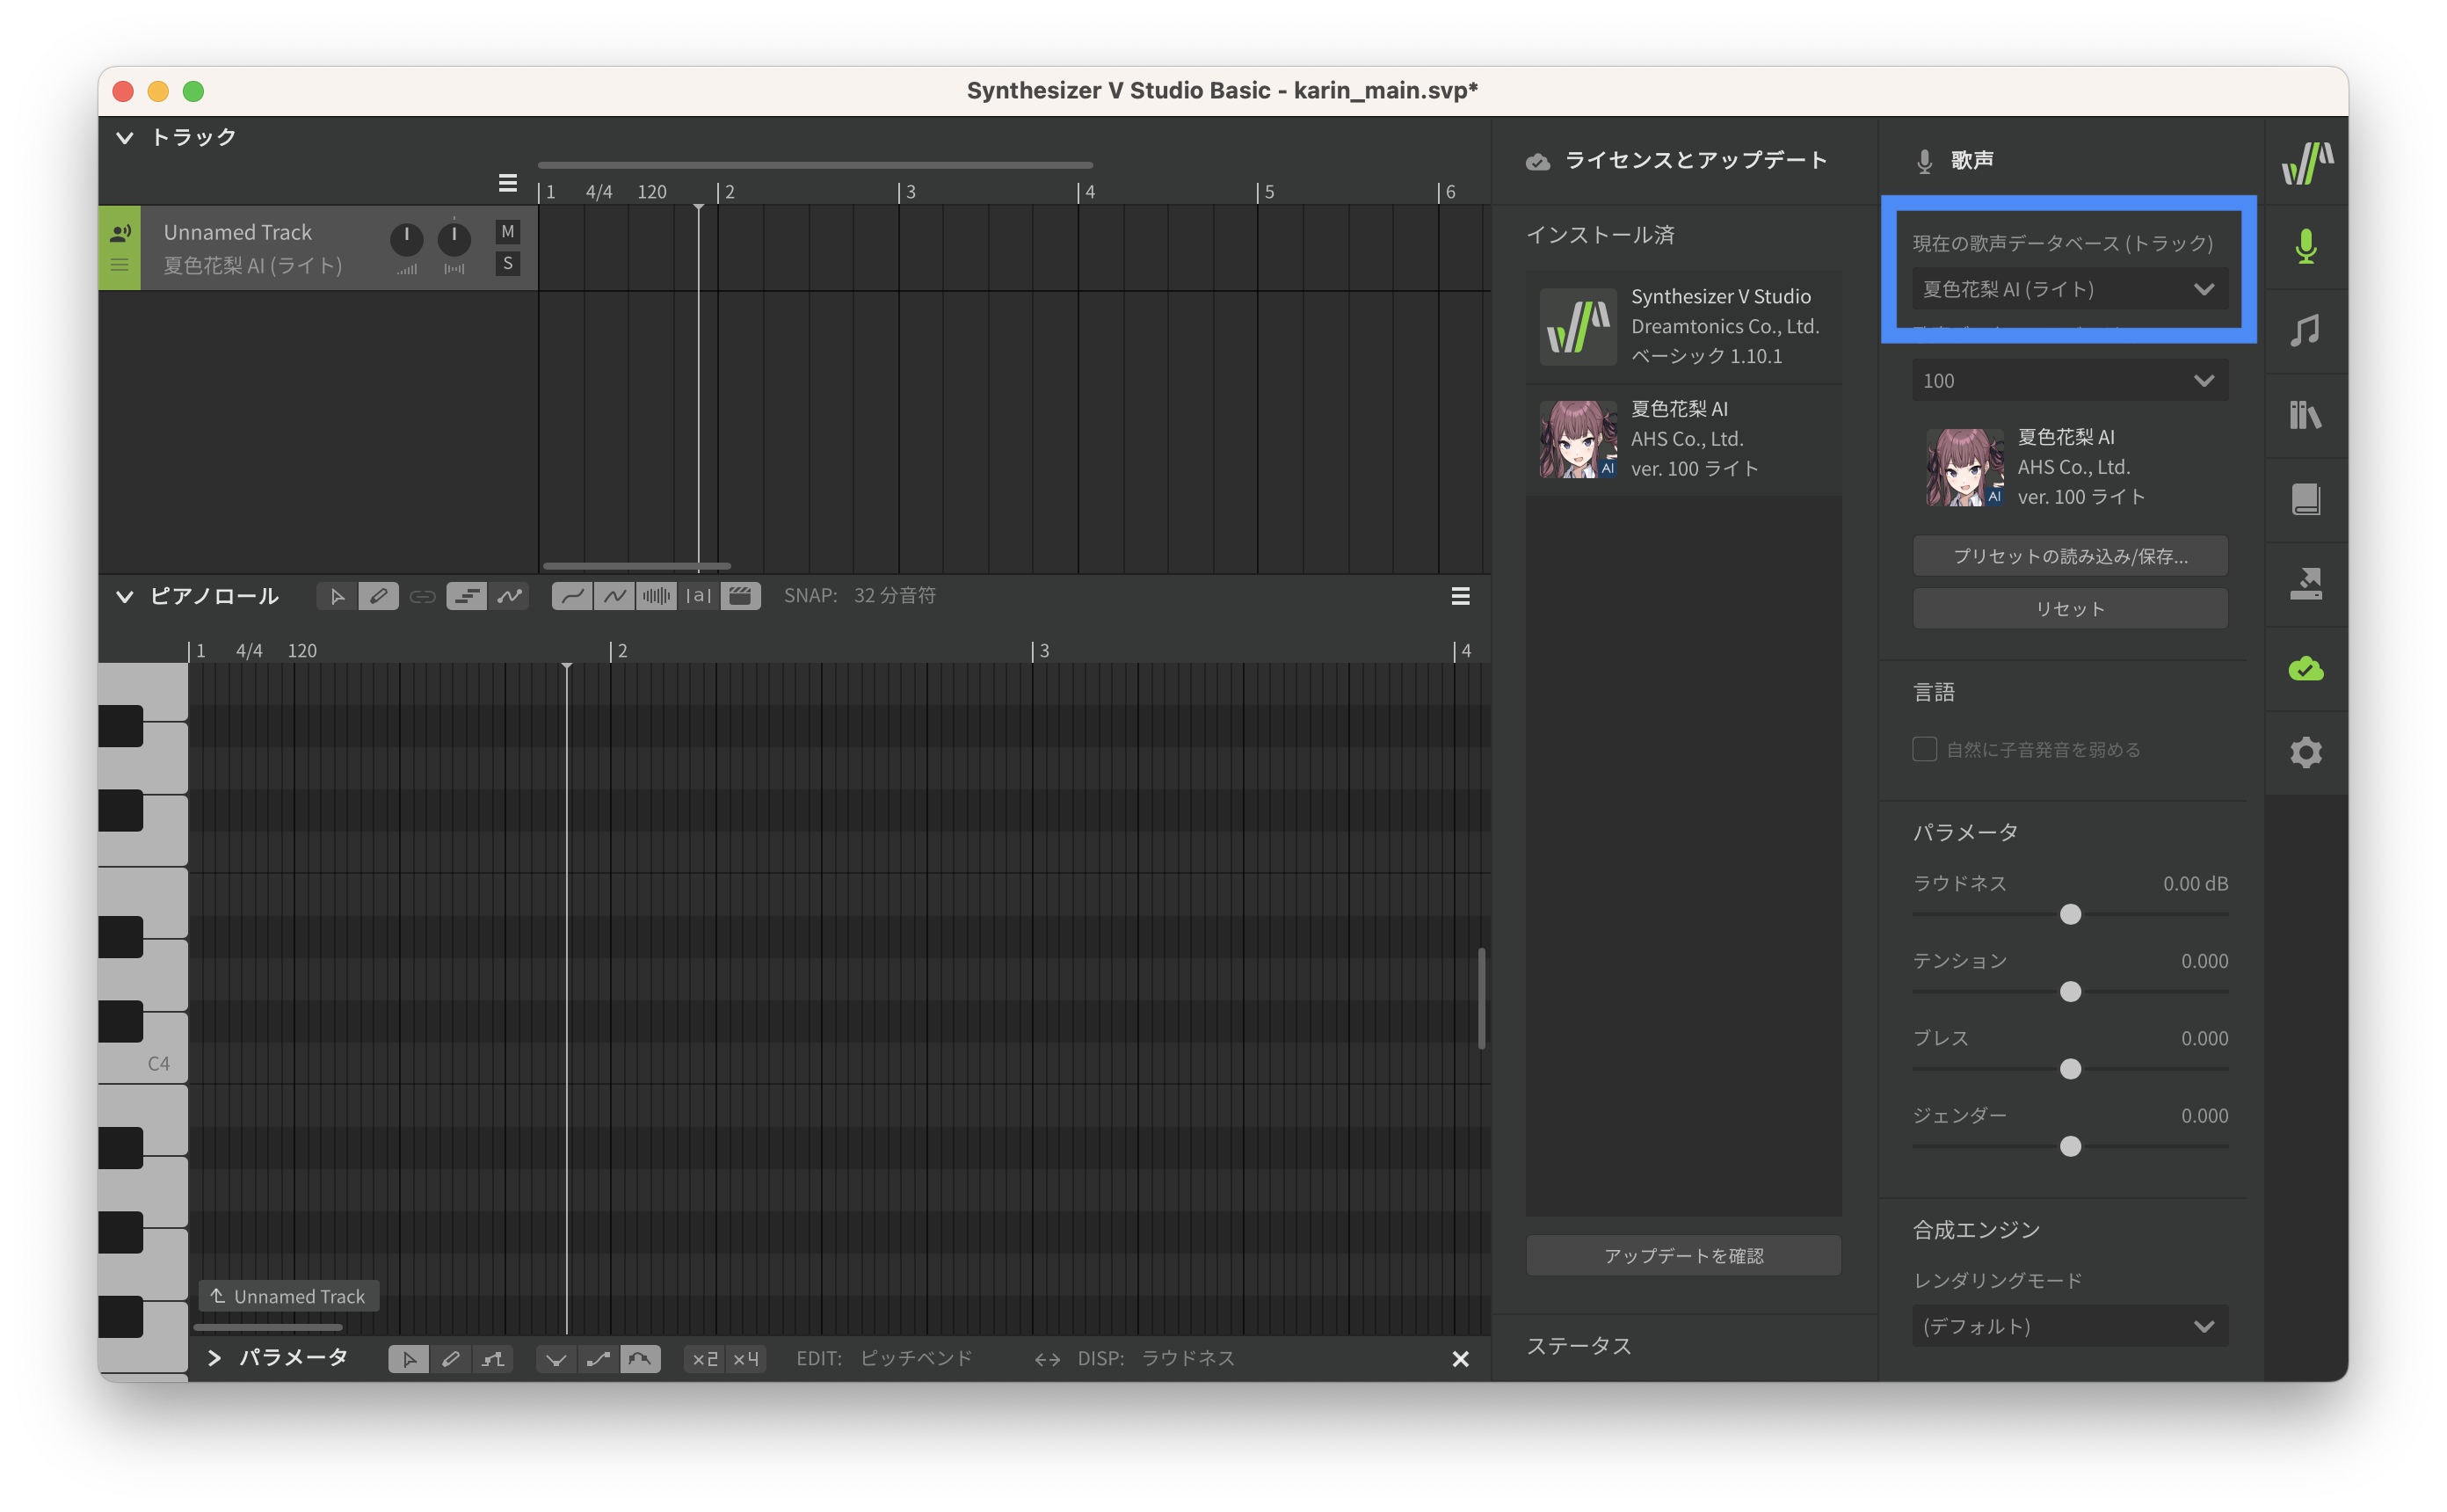Select the piano roll pointer tool

pos(337,597)
